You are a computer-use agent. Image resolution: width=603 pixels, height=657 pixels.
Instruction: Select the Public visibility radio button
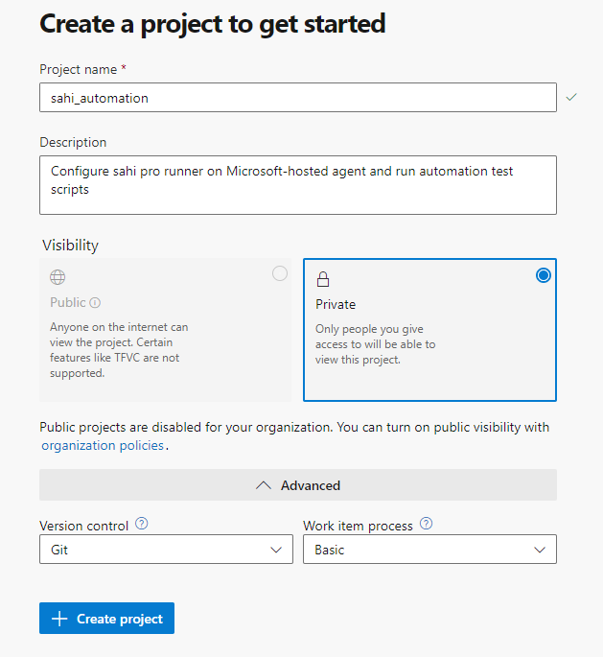point(280,274)
